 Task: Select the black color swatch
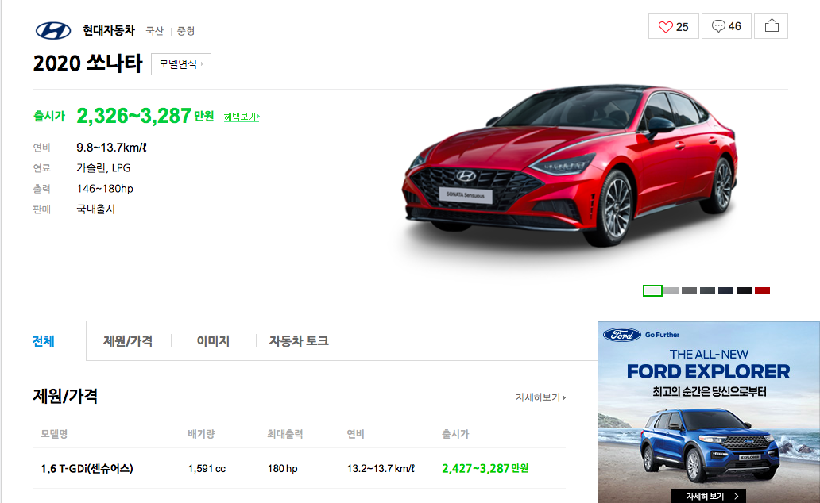click(x=745, y=291)
